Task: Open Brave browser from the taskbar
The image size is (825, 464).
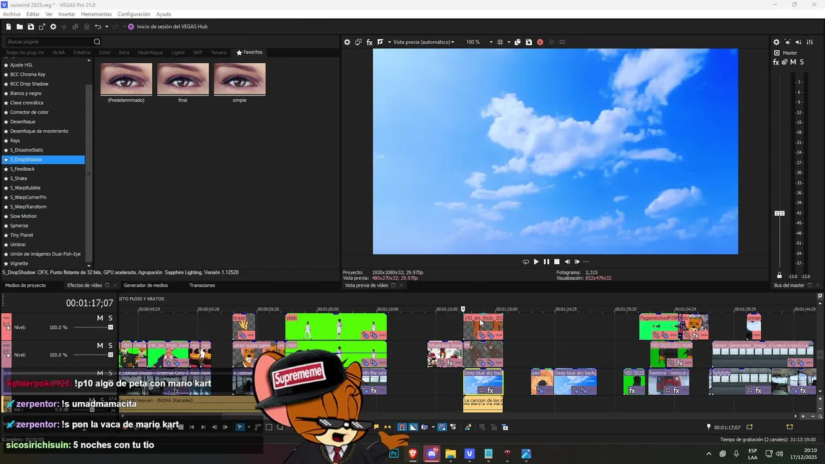Action: 413,454
